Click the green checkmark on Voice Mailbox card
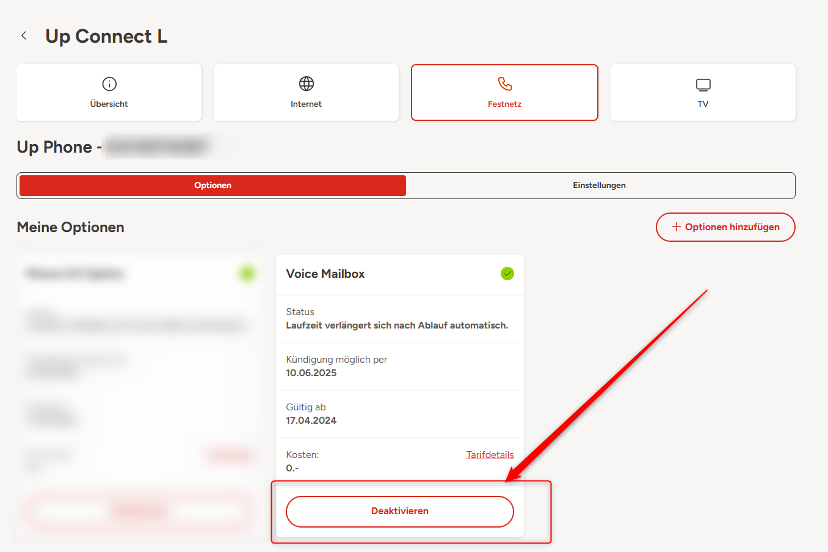 [507, 274]
